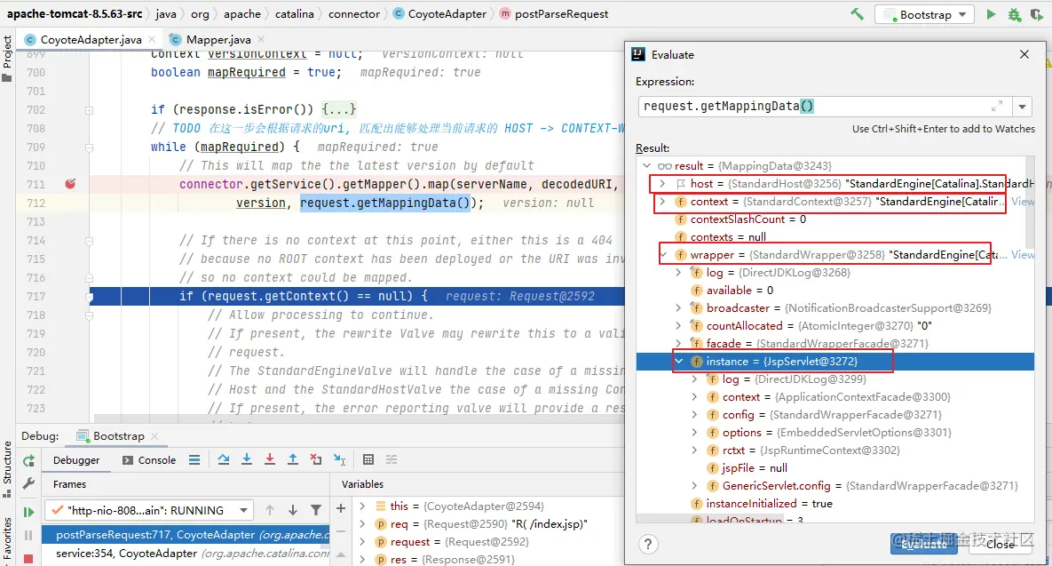The height and width of the screenshot is (566, 1052).
Task: Click the Run with Coverage shield icon
Action: pos(1037,14)
